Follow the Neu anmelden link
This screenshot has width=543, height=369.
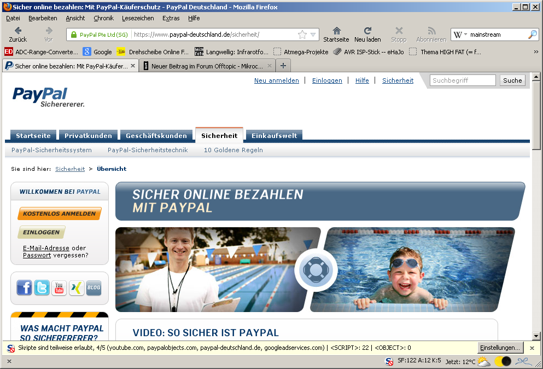pos(276,80)
